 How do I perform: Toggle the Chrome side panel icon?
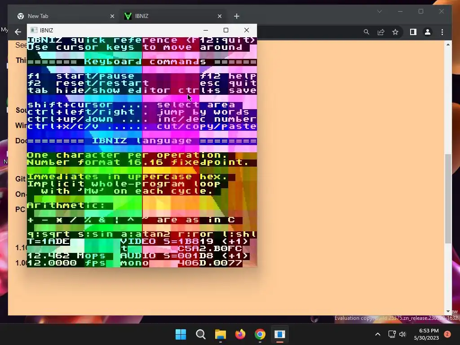[x=413, y=32]
